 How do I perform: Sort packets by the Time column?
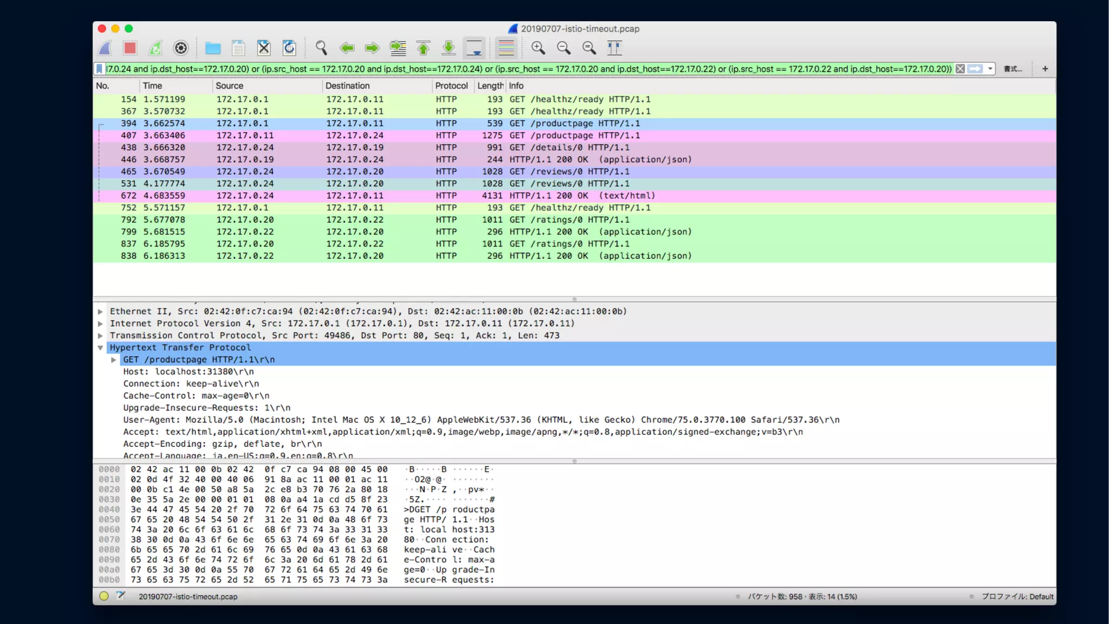click(153, 86)
